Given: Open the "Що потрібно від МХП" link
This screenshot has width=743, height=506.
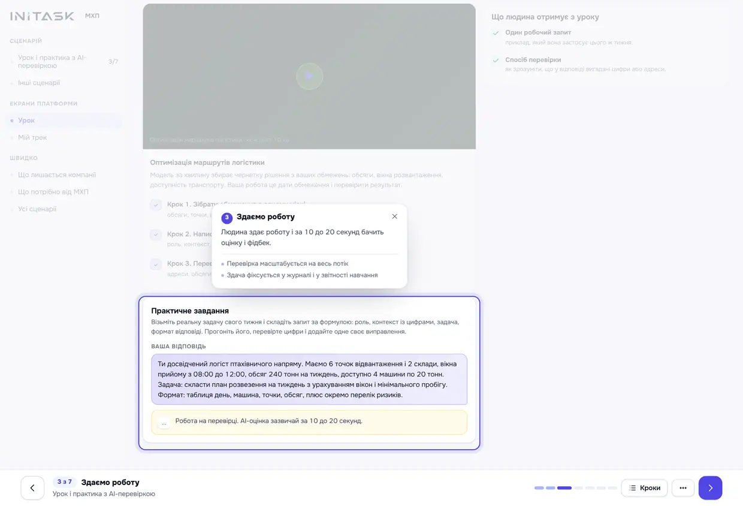Looking at the screenshot, I should pos(64,192).
